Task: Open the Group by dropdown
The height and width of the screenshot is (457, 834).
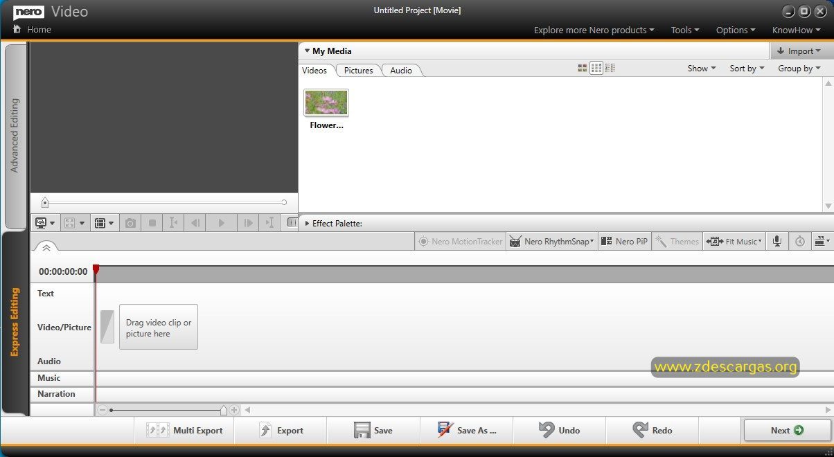Action: [799, 68]
